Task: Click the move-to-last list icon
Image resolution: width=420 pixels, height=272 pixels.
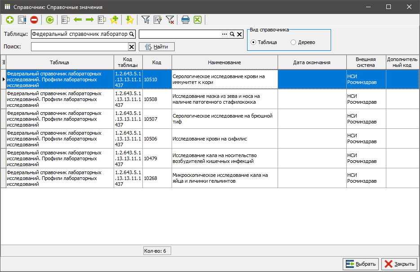Action: pos(102,20)
